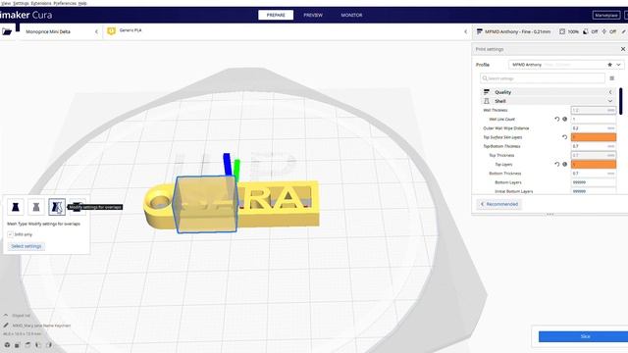Select left side view camera icon

coord(38,344)
